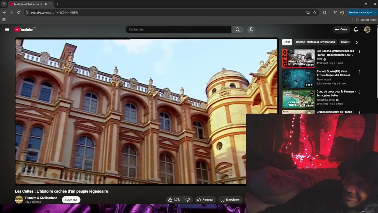Viewport: 378px width, 213px height.
Task: Open options menu for Grands bâtisseurs video
Action: pos(360,112)
